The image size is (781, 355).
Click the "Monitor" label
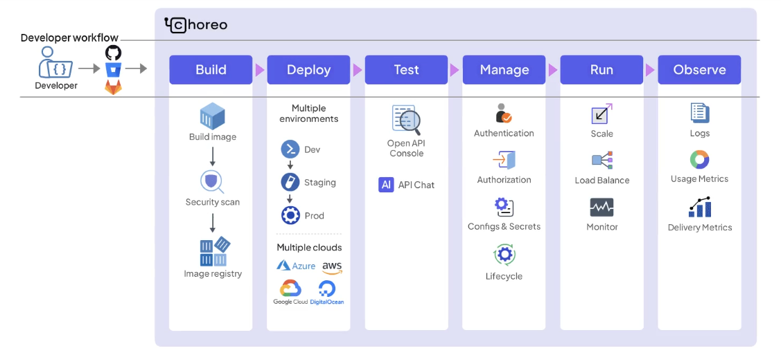coord(602,227)
